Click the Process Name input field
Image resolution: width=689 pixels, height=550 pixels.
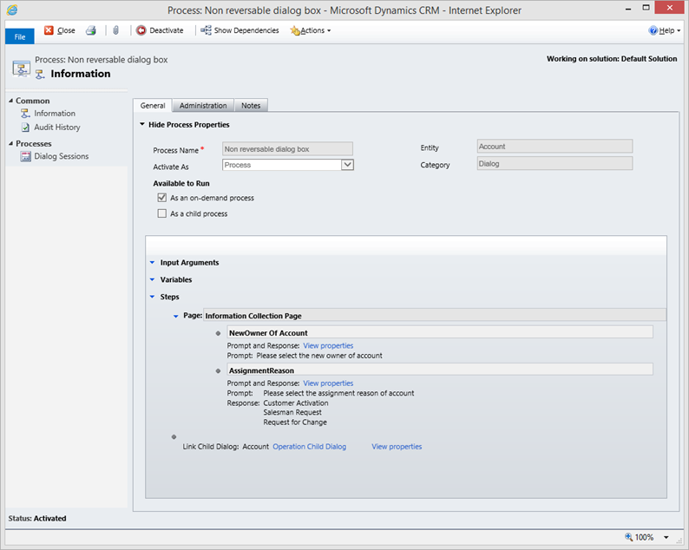[288, 149]
